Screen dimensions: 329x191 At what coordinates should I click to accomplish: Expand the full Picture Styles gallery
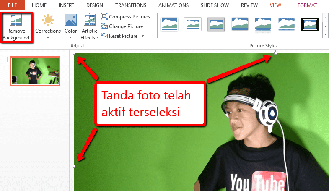click(325, 34)
